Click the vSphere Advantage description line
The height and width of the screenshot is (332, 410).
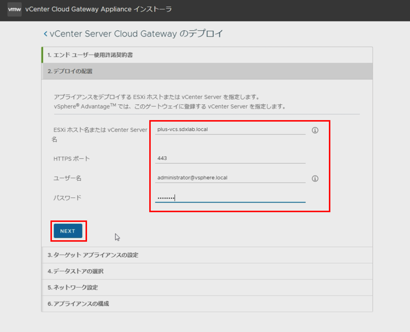[170, 106]
